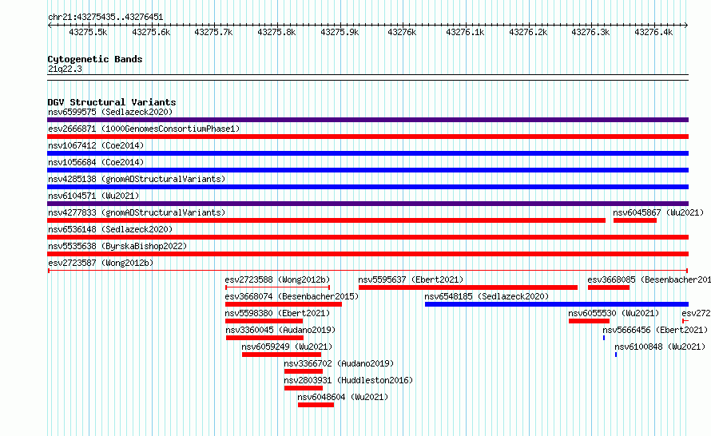Image resolution: width=711 pixels, height=436 pixels.
Task: Click the nsv6048604 (Wu2021) label
Action: click(343, 397)
